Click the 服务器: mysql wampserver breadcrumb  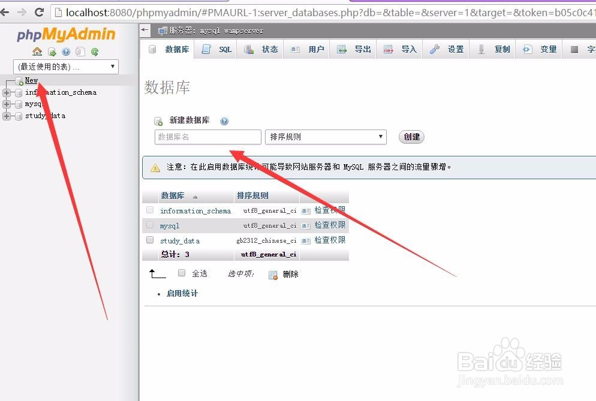click(216, 31)
